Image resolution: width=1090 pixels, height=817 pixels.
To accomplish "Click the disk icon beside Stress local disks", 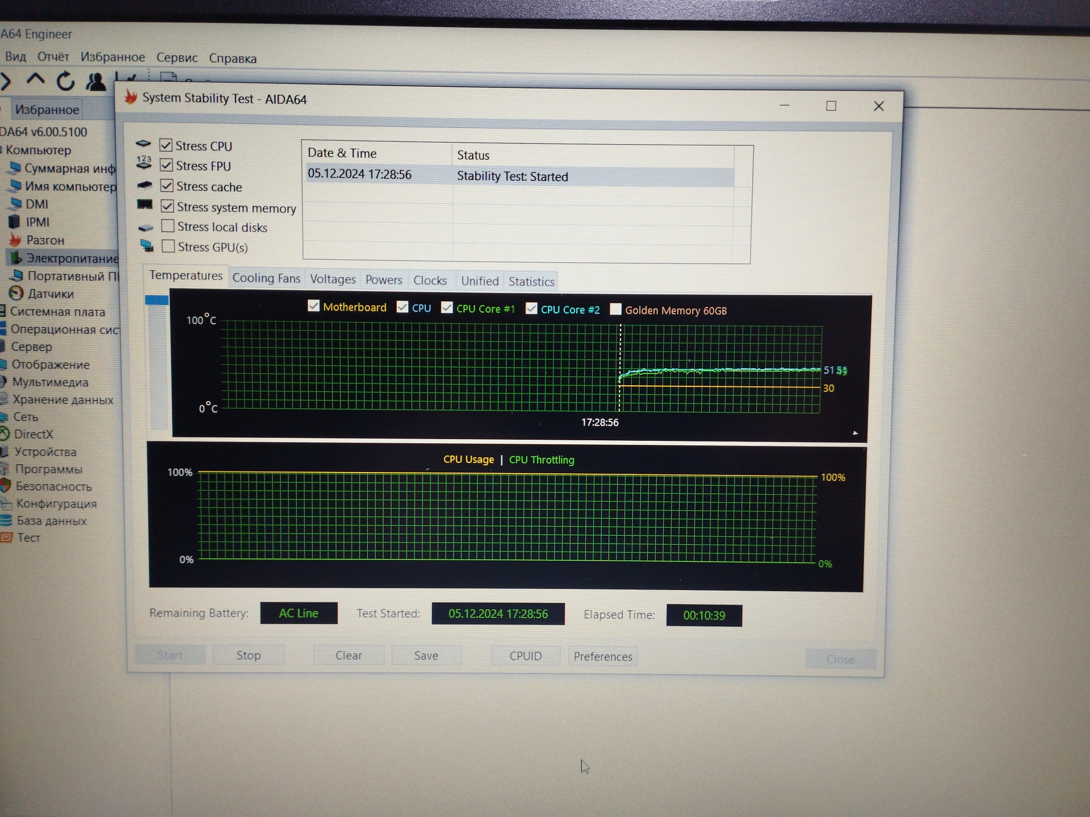I will pyautogui.click(x=146, y=228).
